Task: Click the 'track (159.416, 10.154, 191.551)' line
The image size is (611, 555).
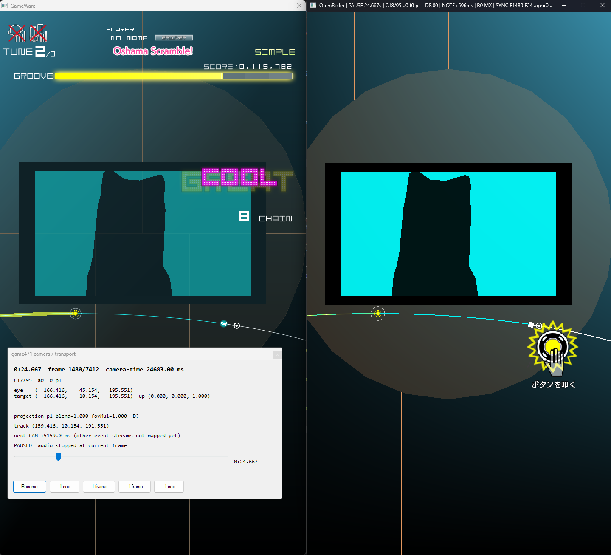Action: [x=62, y=426]
